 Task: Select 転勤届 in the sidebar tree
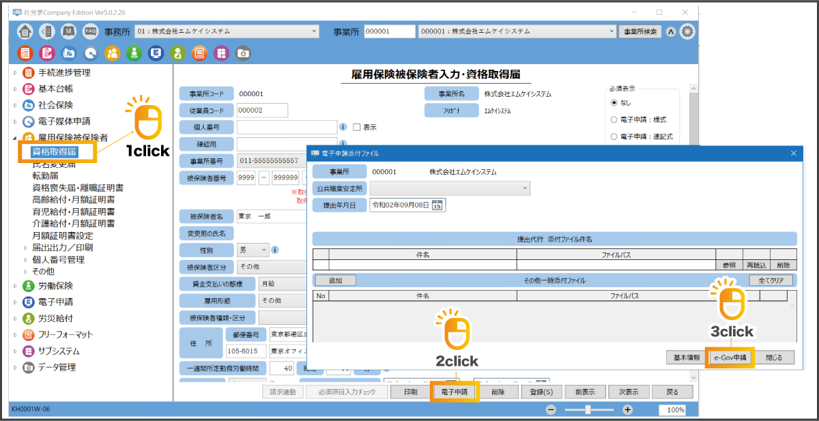pyautogui.click(x=45, y=175)
